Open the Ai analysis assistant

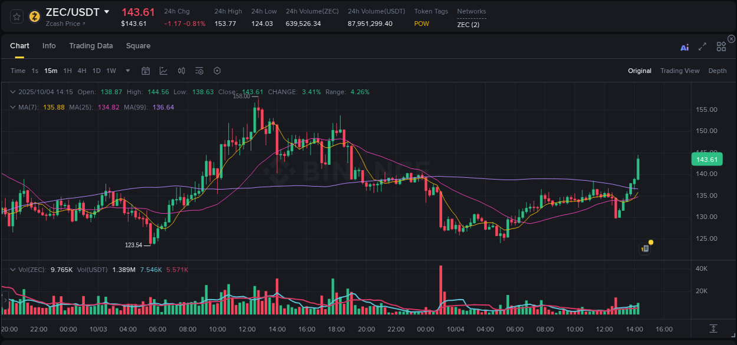click(685, 47)
